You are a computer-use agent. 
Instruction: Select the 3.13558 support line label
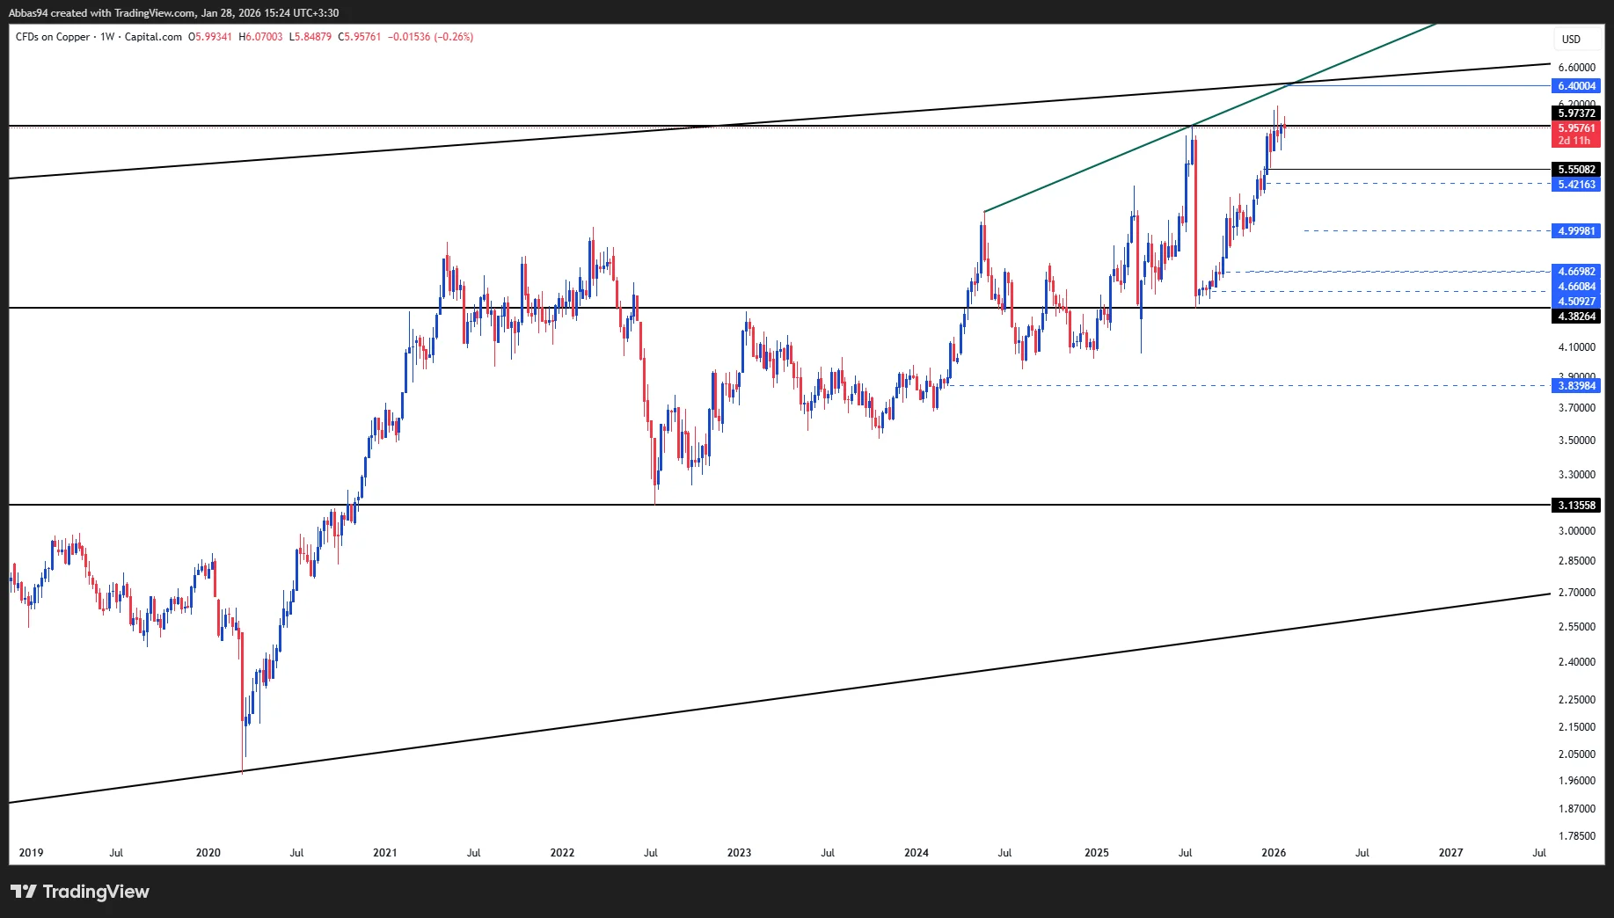click(1576, 506)
